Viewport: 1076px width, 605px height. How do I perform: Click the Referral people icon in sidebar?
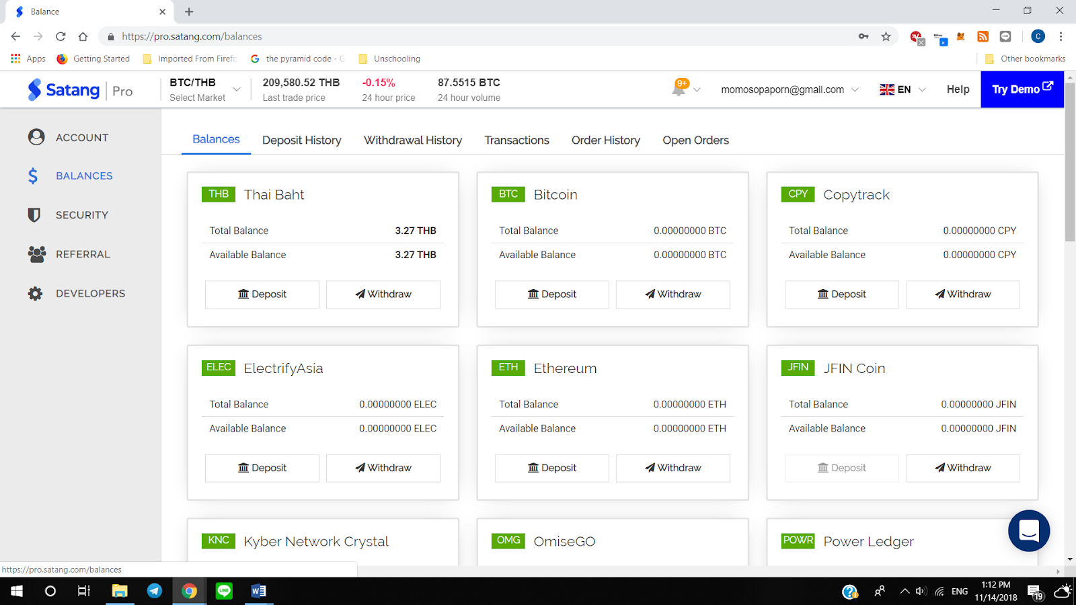37,254
